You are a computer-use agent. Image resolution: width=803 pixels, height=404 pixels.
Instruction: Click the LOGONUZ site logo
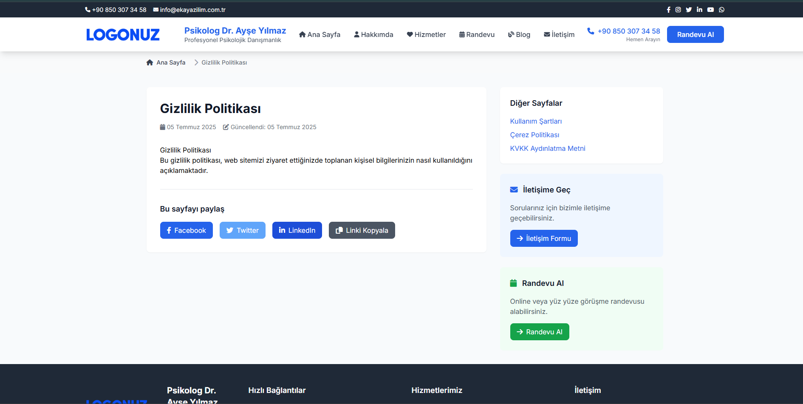click(x=123, y=34)
